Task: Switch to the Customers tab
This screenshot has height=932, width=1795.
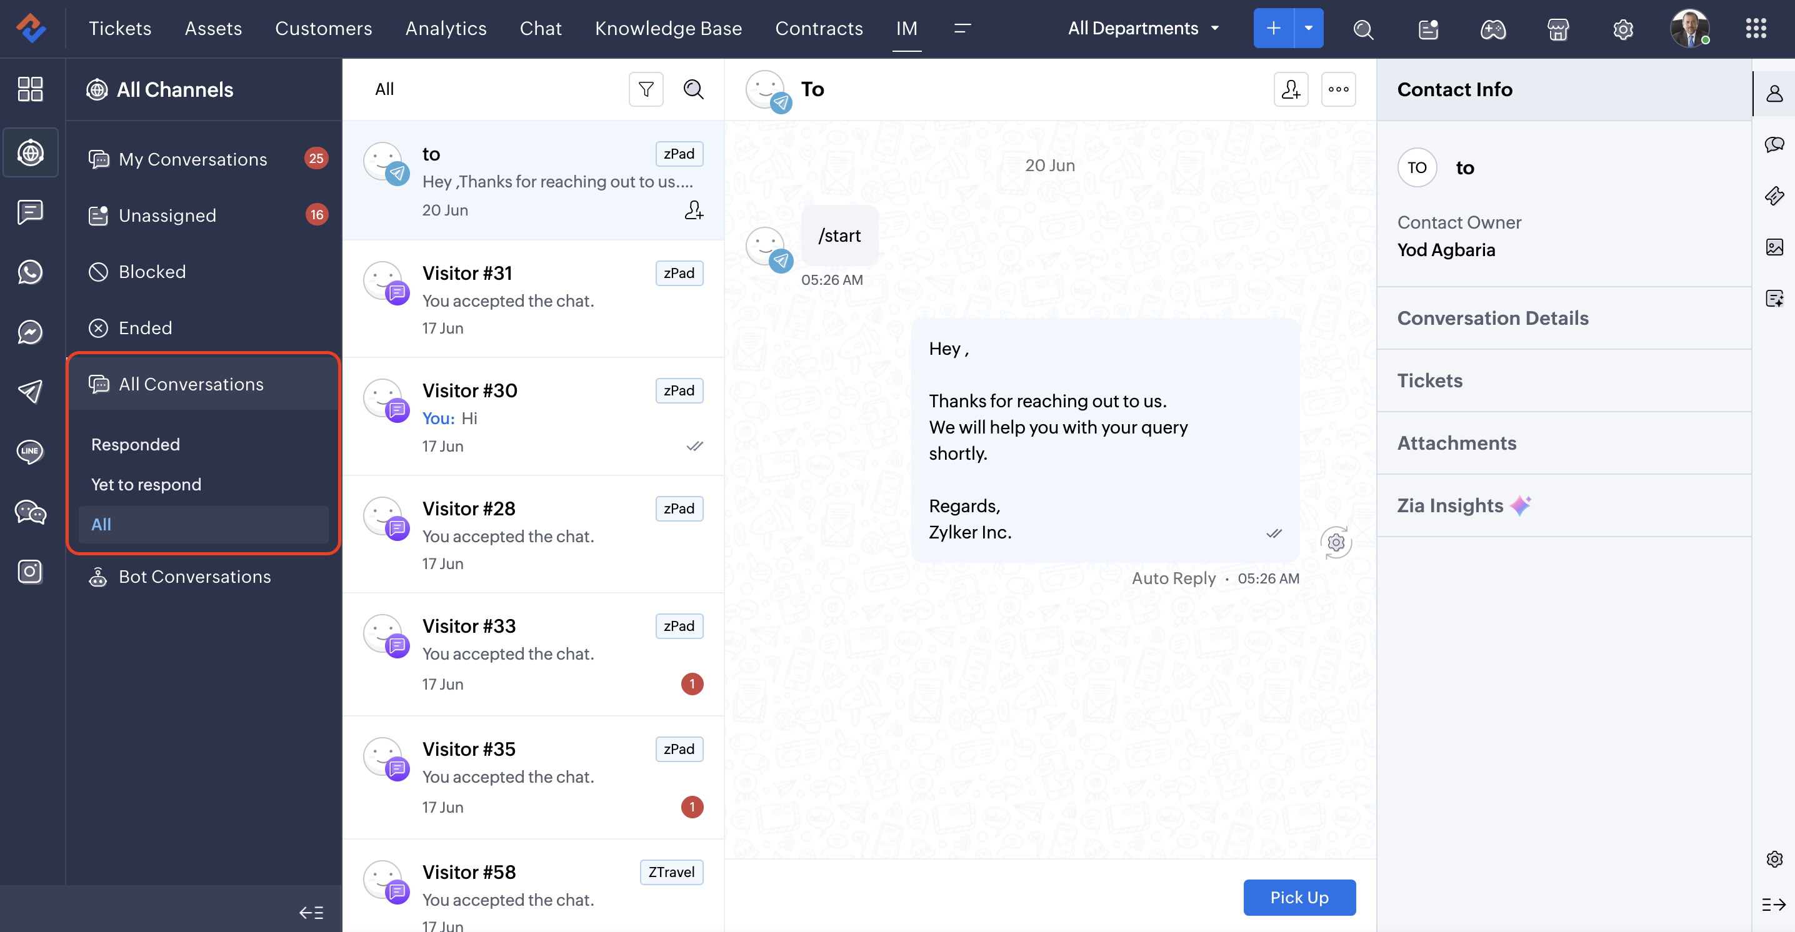Action: [x=323, y=29]
